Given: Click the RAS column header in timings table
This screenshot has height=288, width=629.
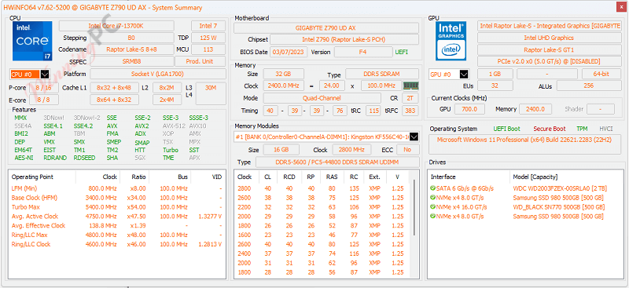Looking at the screenshot, I should click(332, 177).
